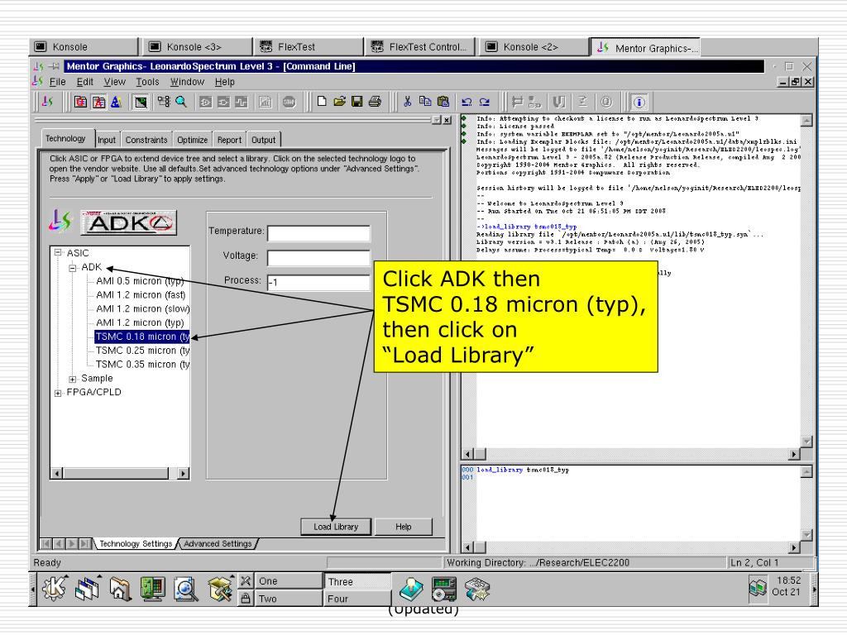
Task: Click the Save floppy disk icon
Action: pos(357,101)
